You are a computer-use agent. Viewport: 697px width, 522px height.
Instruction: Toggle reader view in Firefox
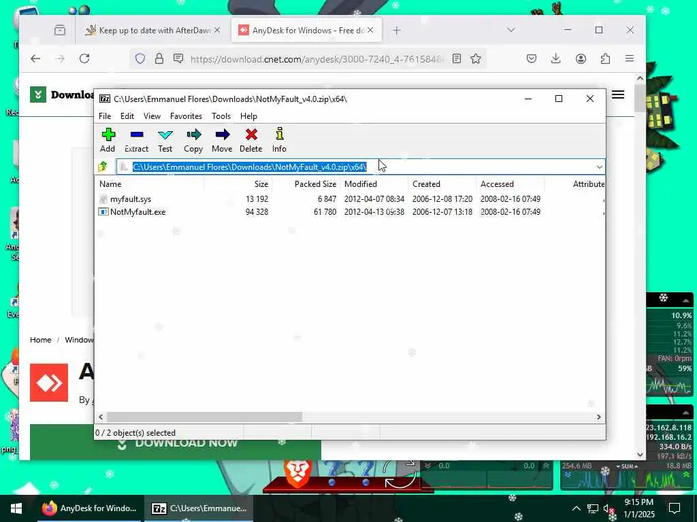pos(457,58)
